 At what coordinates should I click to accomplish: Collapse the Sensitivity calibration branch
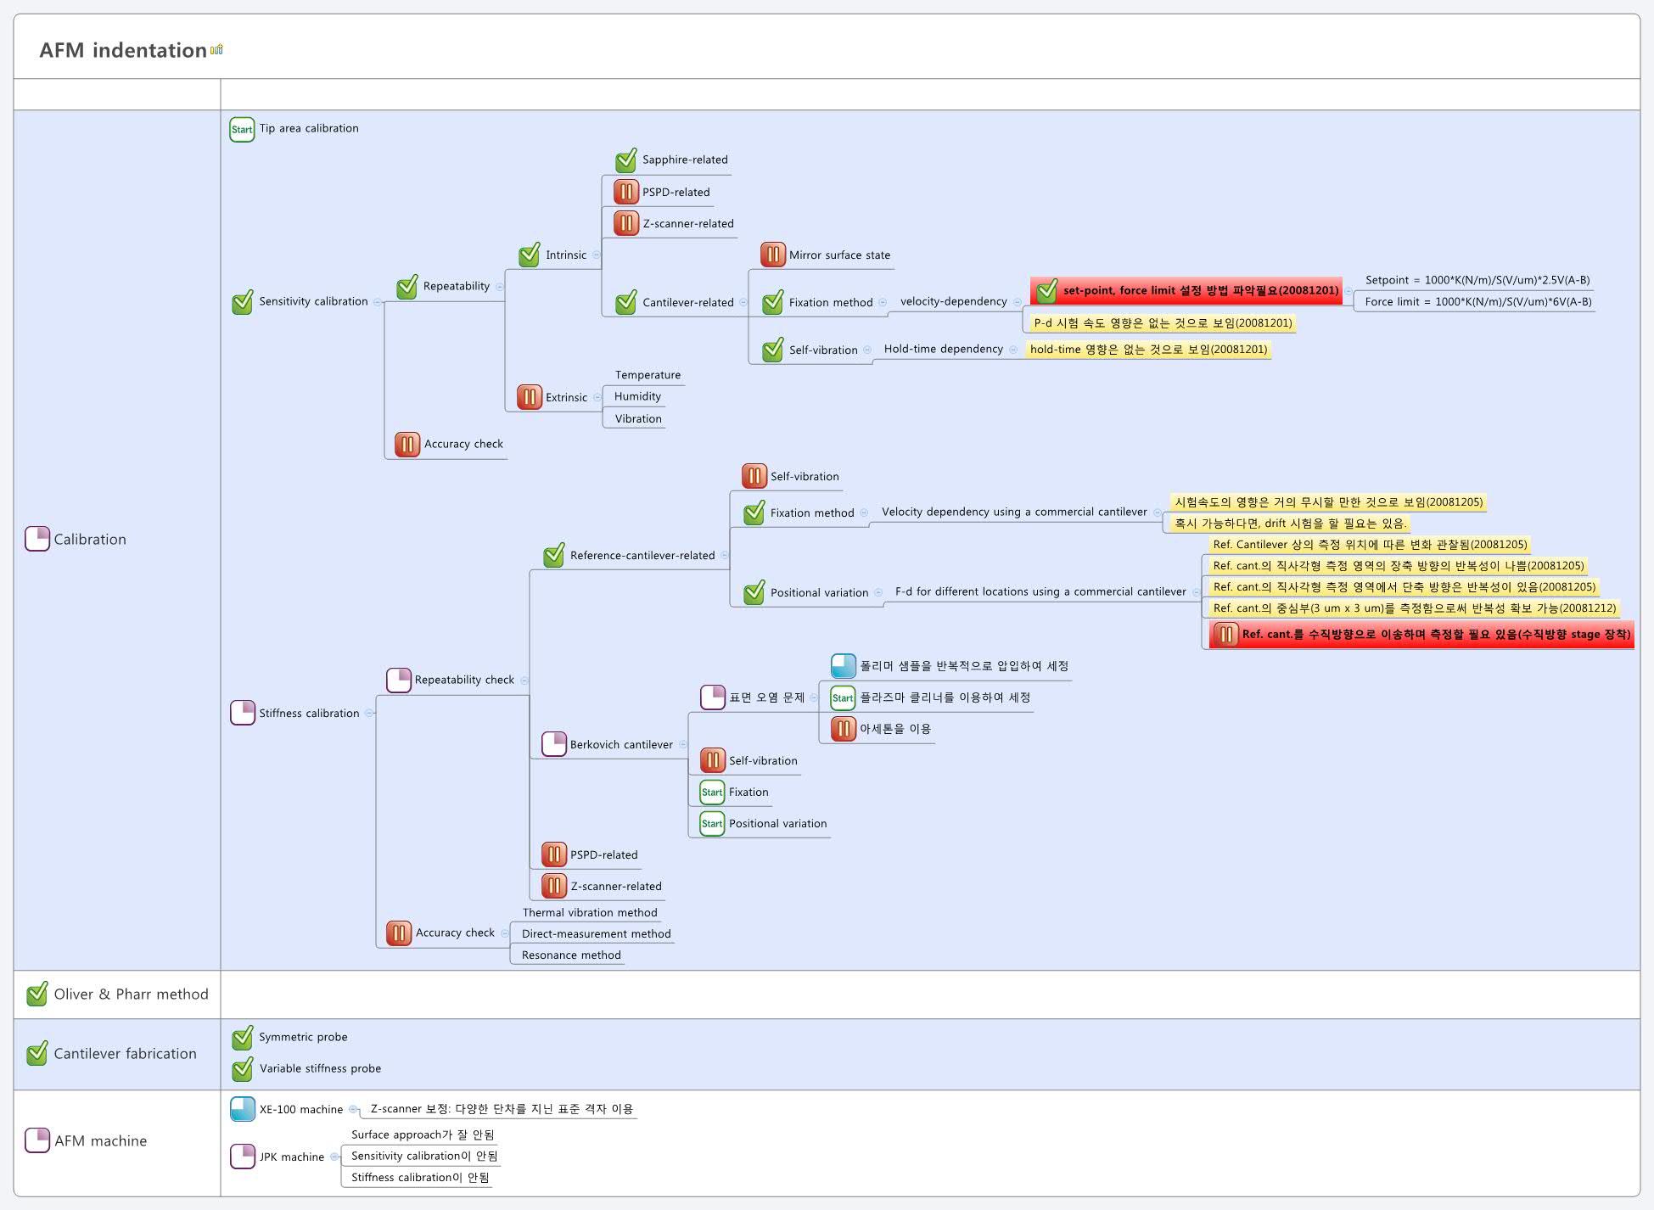point(378,302)
